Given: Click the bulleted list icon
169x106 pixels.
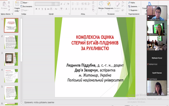Looking at the screenshot, I should point(73,4).
